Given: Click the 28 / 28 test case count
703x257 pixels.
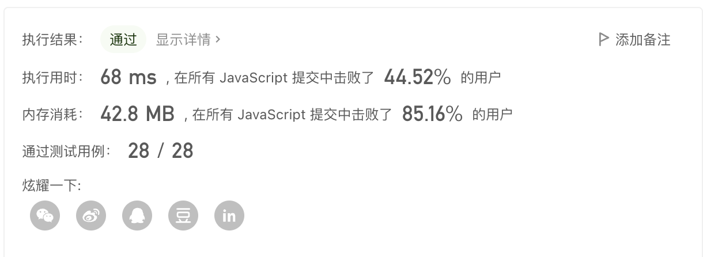Looking at the screenshot, I should [x=160, y=151].
